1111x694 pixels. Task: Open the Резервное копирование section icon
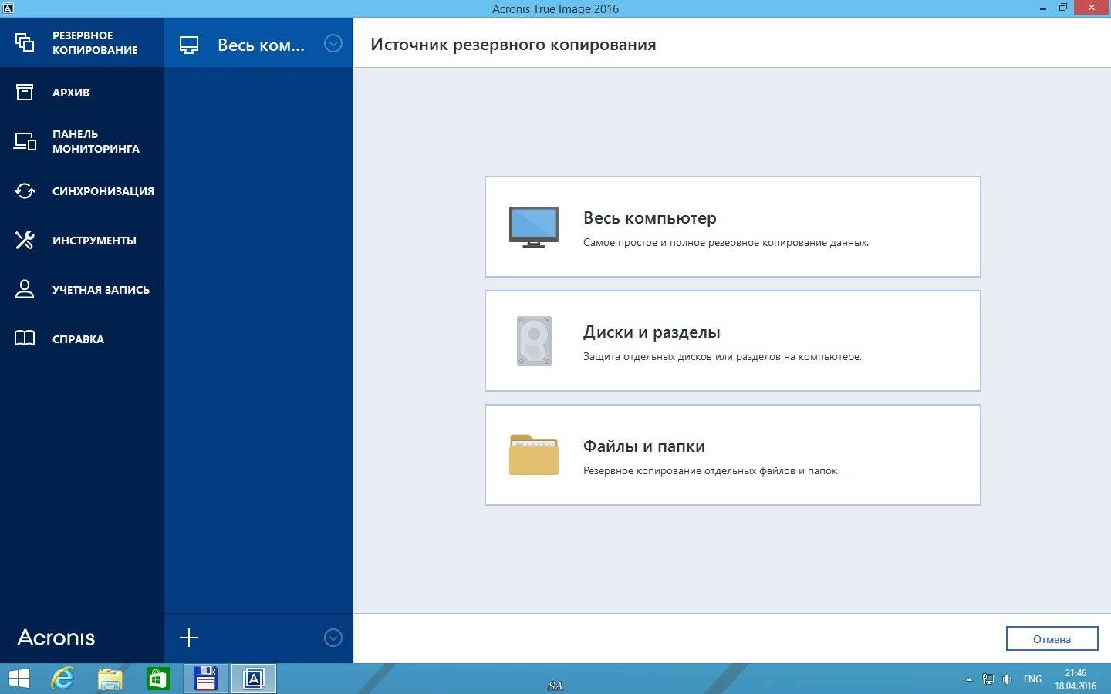[x=25, y=42]
